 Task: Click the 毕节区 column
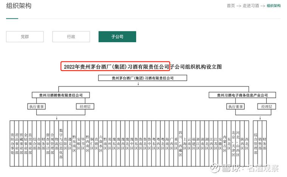click(x=83, y=143)
